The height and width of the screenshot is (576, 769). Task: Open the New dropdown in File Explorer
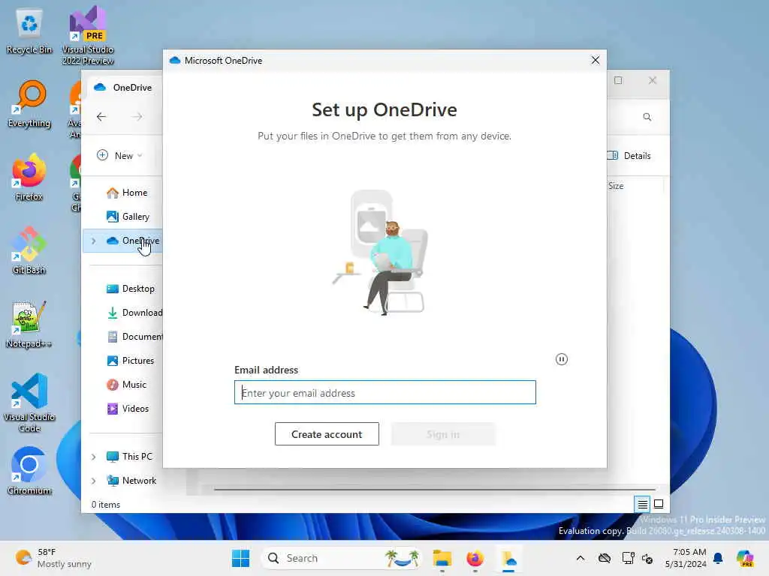(x=119, y=155)
